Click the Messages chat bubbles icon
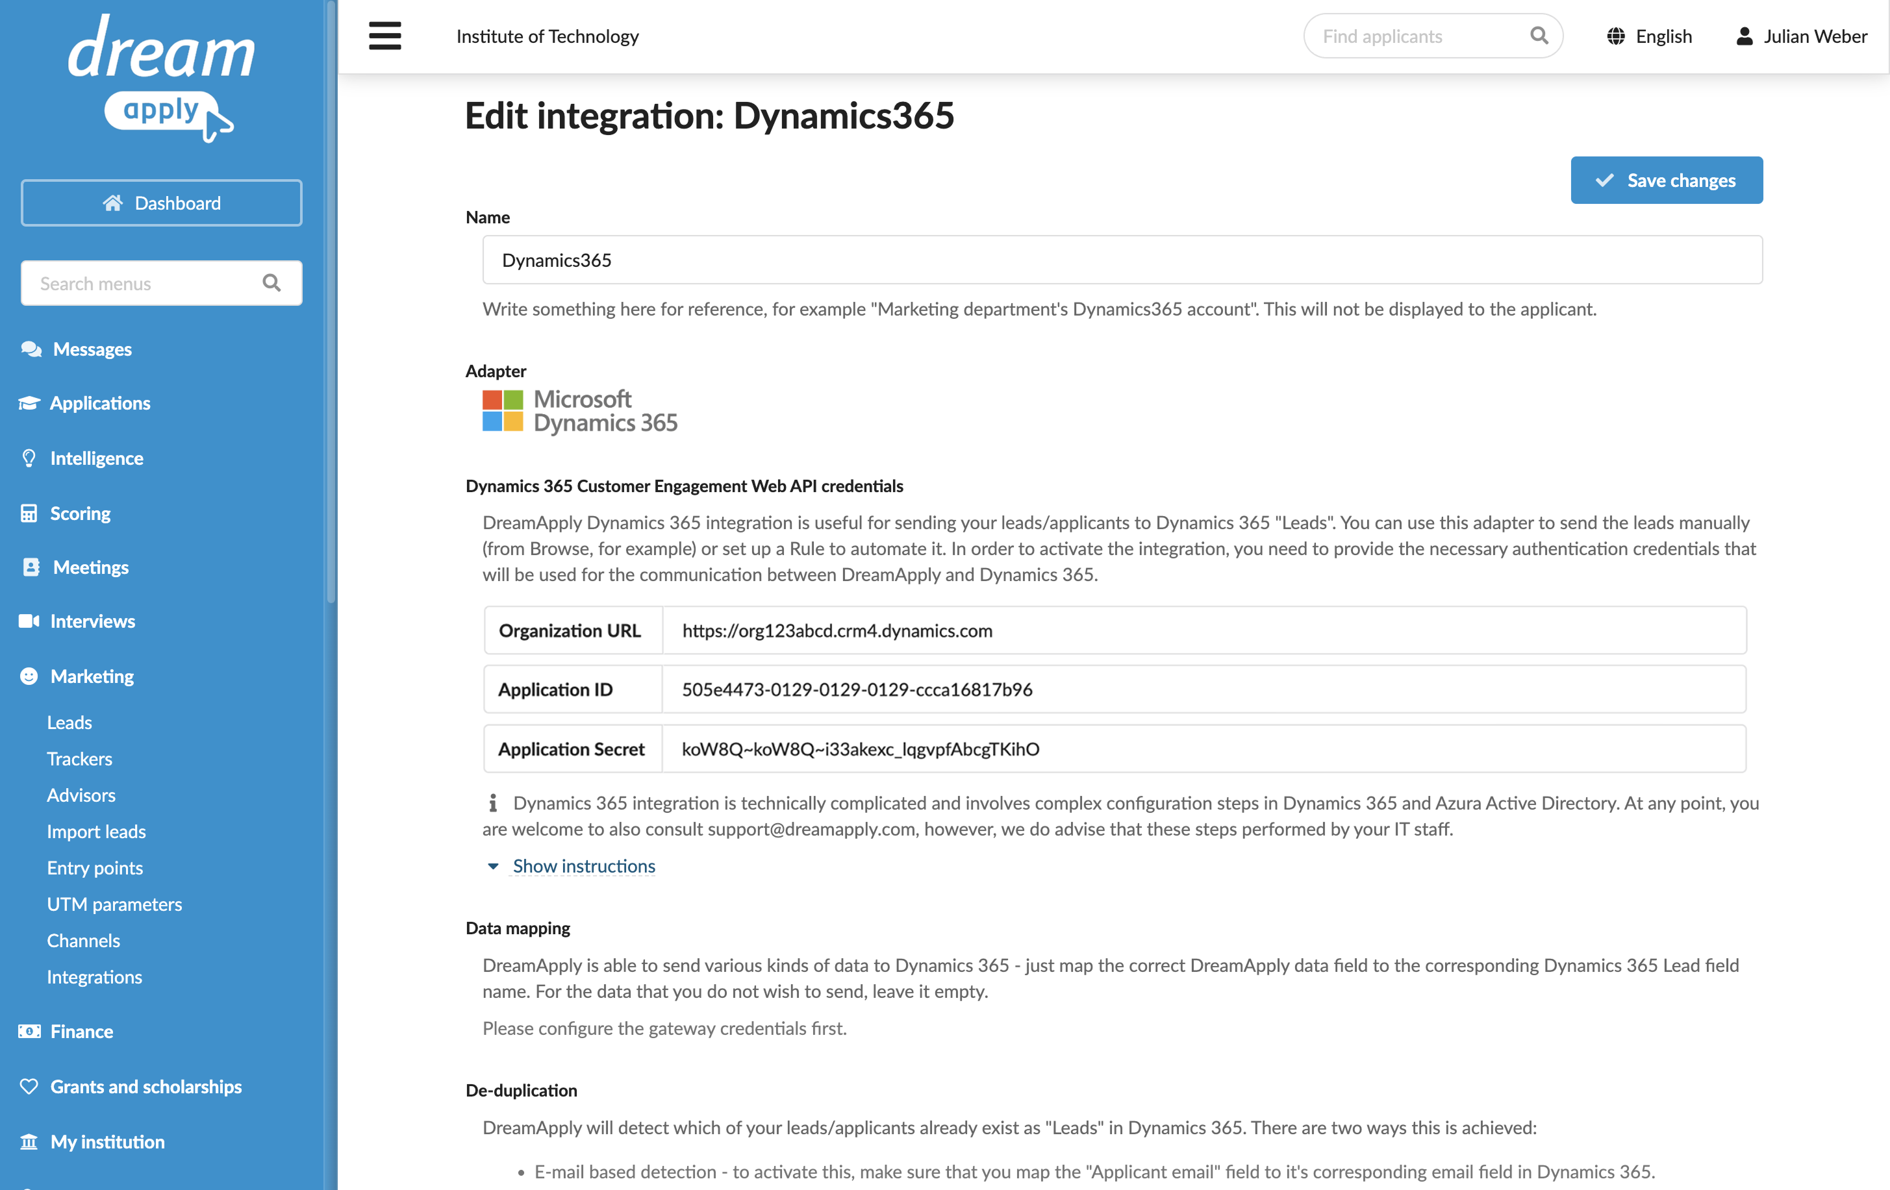 (x=31, y=349)
